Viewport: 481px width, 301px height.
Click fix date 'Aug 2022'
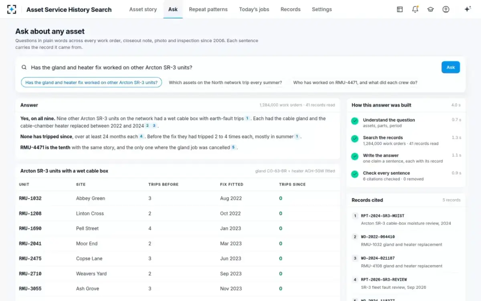(x=230, y=198)
